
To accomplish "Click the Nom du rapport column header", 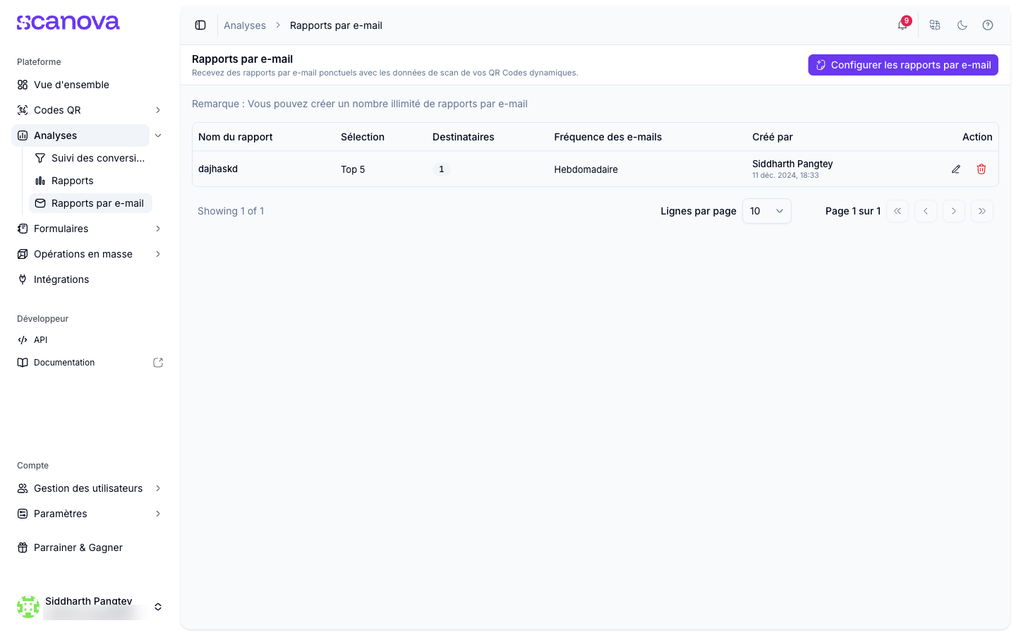I will pos(236,137).
